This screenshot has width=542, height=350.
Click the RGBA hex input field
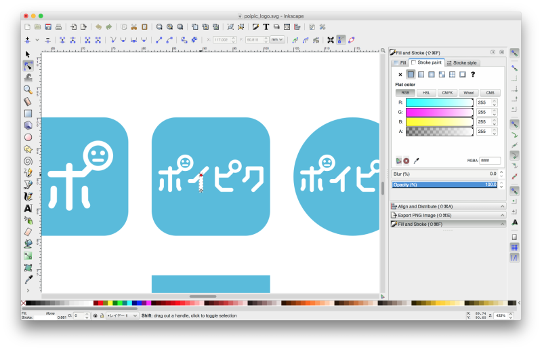click(489, 161)
